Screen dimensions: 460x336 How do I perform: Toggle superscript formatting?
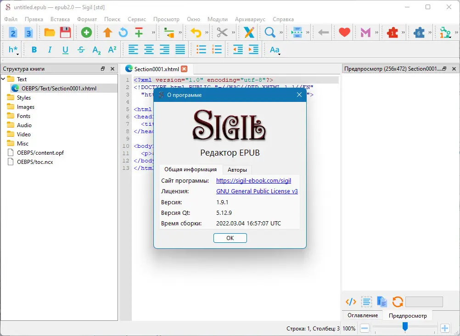tap(112, 49)
